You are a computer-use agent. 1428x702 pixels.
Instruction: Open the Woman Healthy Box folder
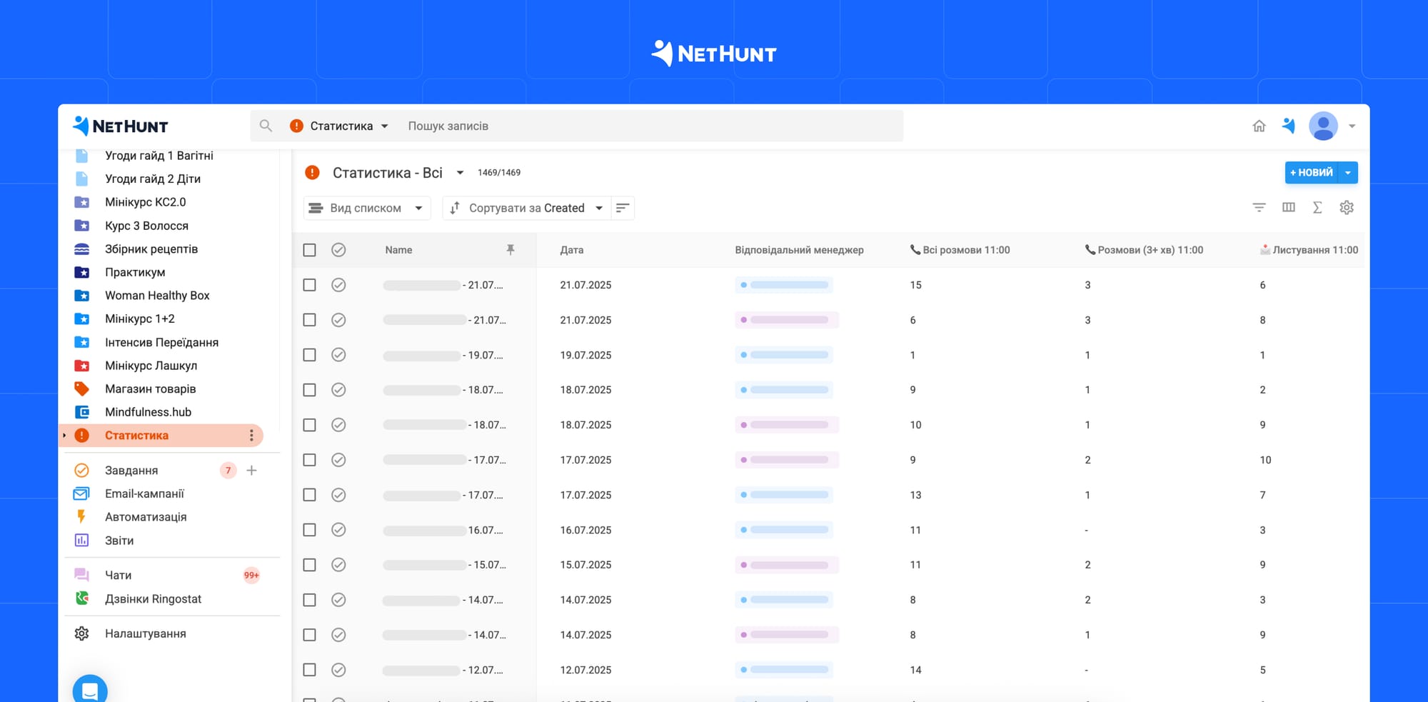(157, 296)
